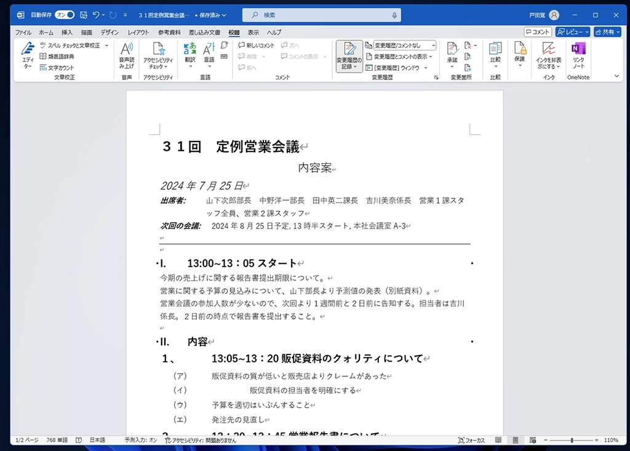Open the 言語 language tool
The image size is (630, 451).
click(x=209, y=55)
